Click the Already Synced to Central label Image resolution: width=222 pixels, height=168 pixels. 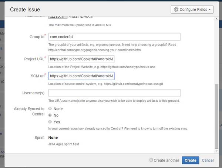(x=29, y=111)
